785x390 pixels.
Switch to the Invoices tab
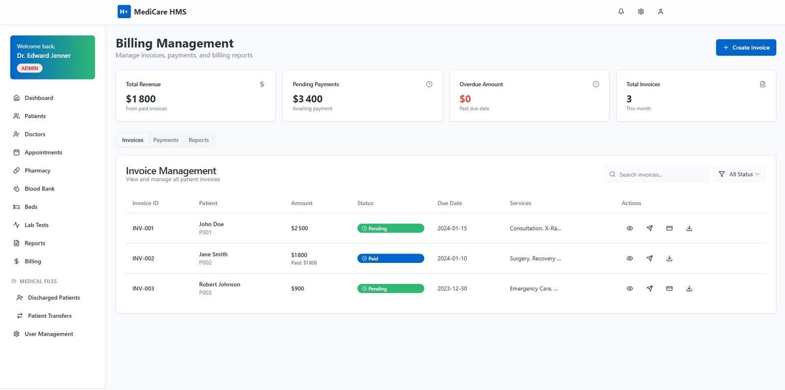(133, 140)
